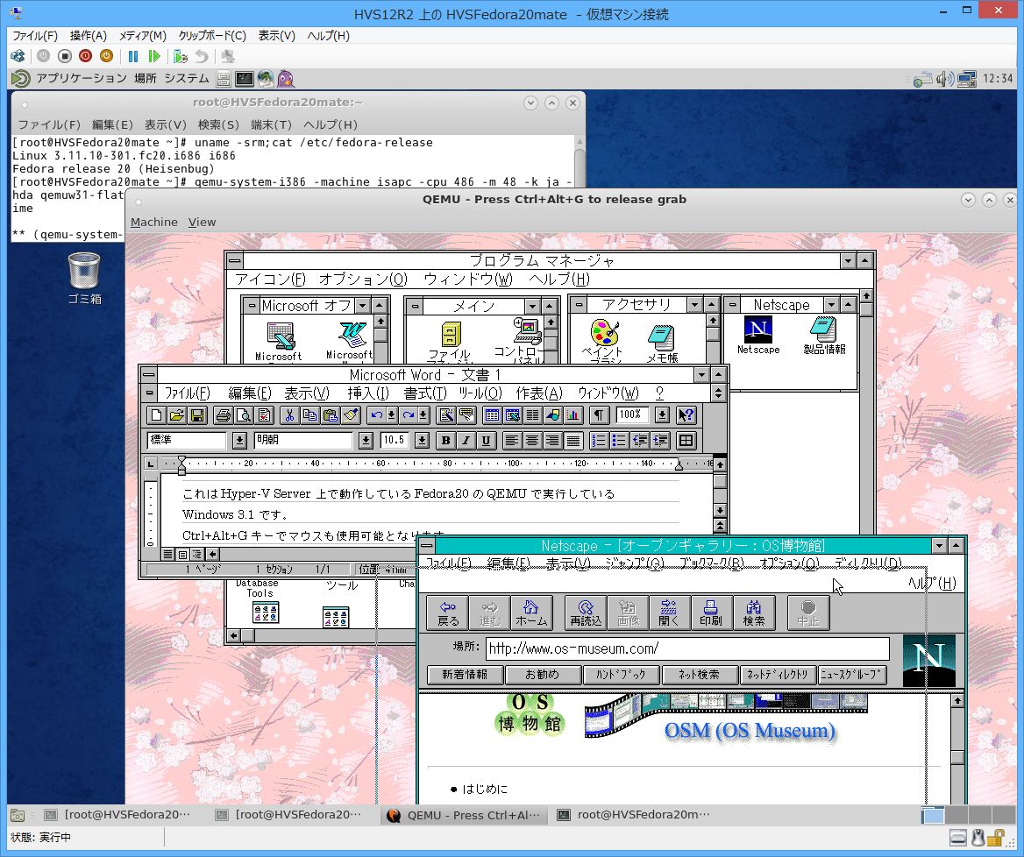Viewport: 1024px width, 857px height.
Task: Set right alignment in Word
Action: coord(552,441)
